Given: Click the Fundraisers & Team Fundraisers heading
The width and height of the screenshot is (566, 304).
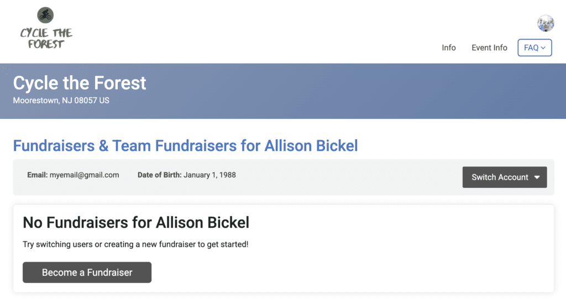Looking at the screenshot, I should 186,146.
